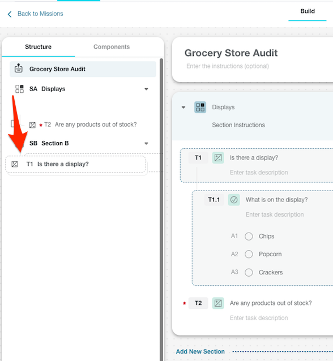Screen dimensions: 333x361
Task: Click the Grocery Store Audit mission icon
Action: click(x=19, y=68)
